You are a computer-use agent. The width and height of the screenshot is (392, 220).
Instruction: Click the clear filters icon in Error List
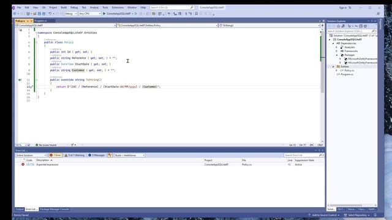110,155
